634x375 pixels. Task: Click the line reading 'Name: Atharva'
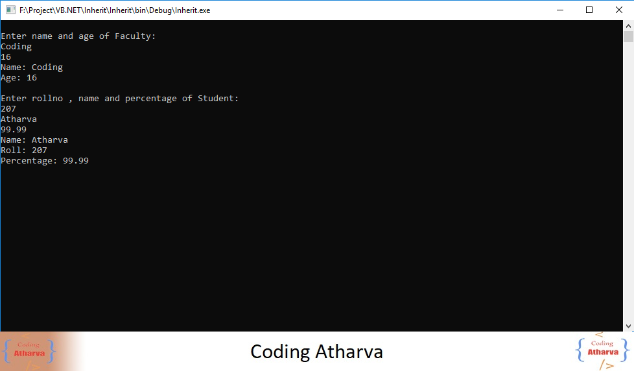click(34, 139)
